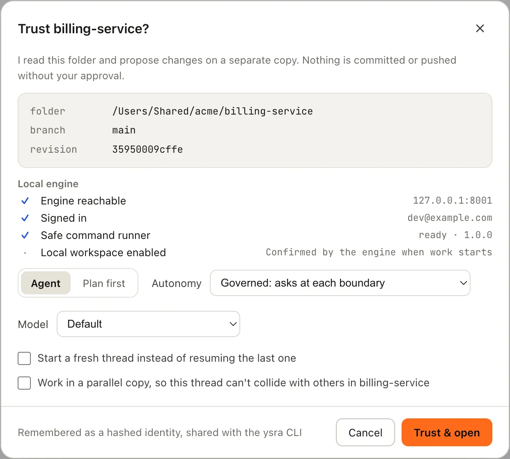Enable Start a fresh thread checkbox

coord(24,358)
